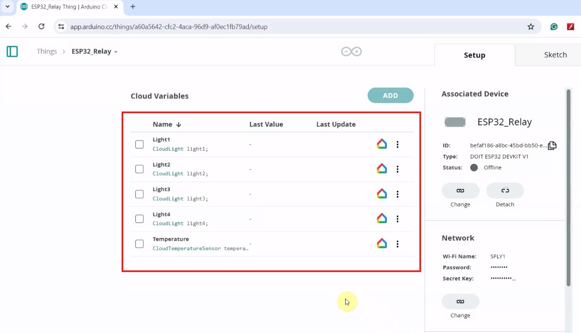581x333 pixels.
Task: Detach the associated device
Action: [x=505, y=191]
